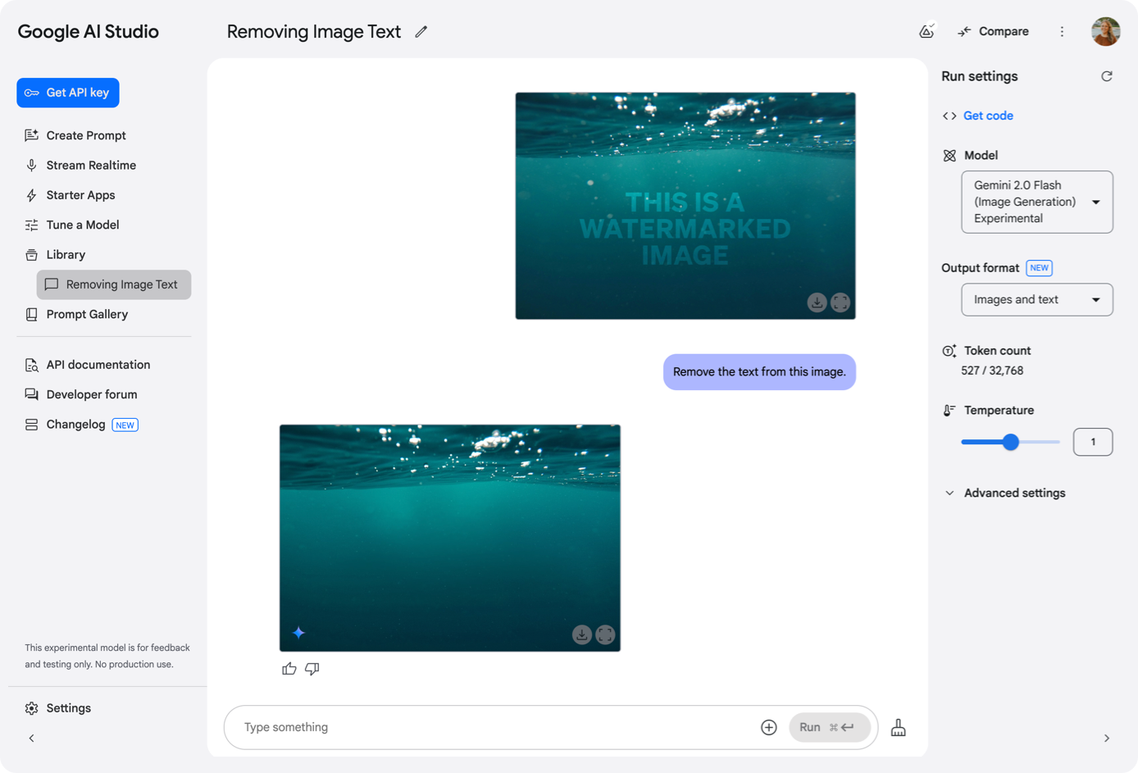This screenshot has height=773, width=1138.
Task: Collapse the run settings panel arrow
Action: click(x=1107, y=739)
